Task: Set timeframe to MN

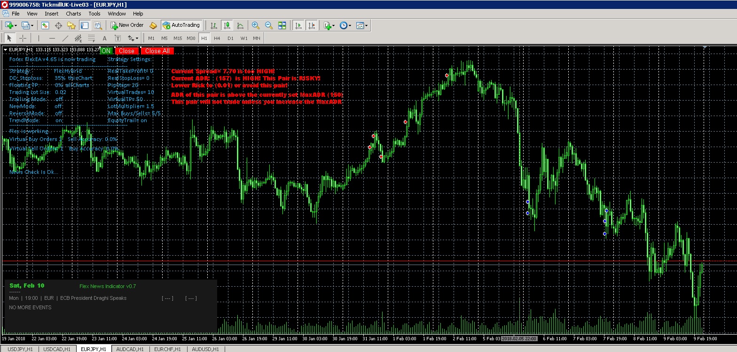Action: click(x=257, y=38)
